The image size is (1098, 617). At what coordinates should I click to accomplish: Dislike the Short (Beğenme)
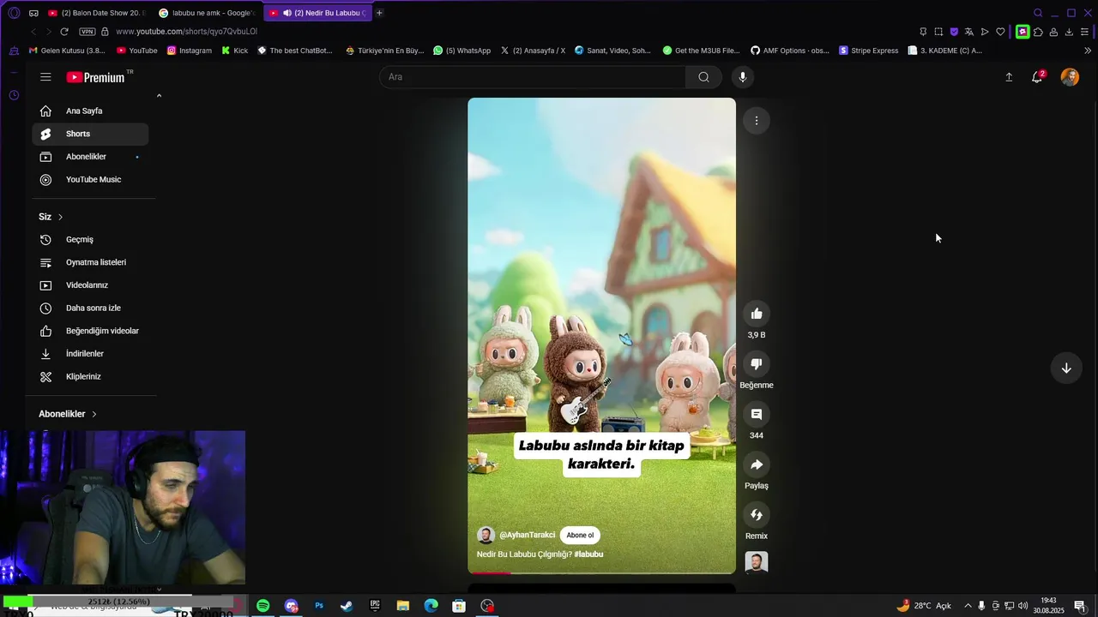point(757,364)
